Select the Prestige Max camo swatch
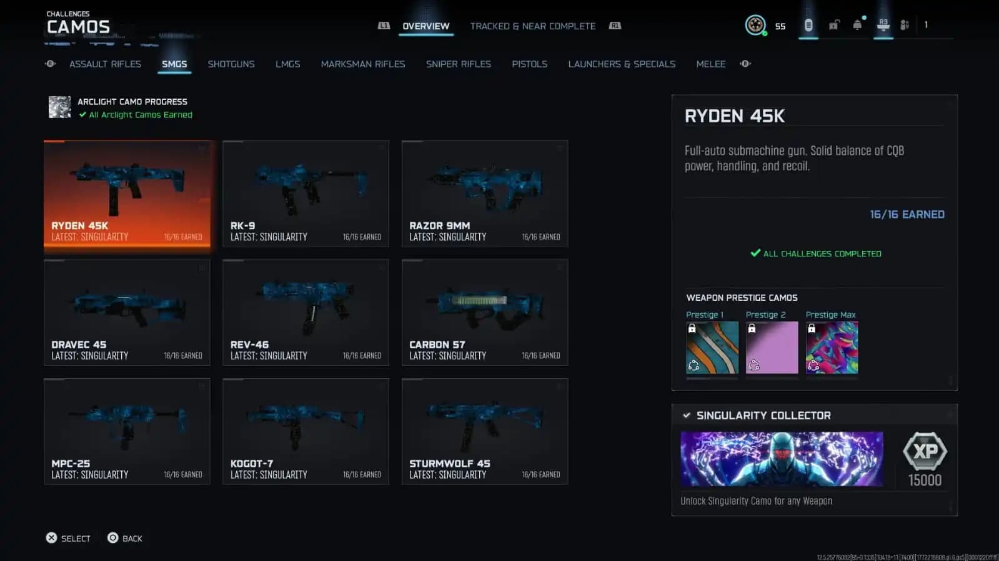The image size is (999, 561). pos(832,348)
